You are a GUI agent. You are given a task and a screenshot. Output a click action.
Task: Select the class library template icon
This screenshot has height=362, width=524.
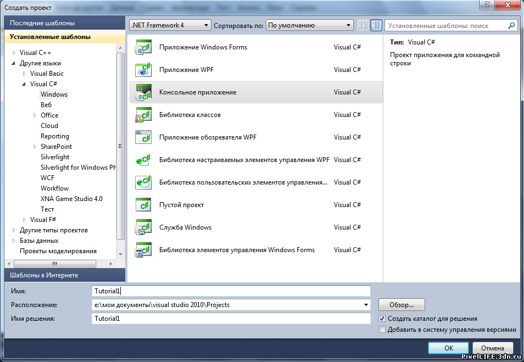point(143,115)
